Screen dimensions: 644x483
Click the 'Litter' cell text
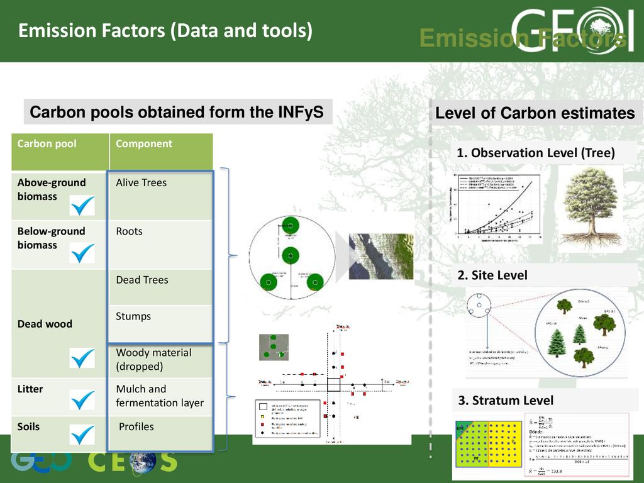(30, 389)
